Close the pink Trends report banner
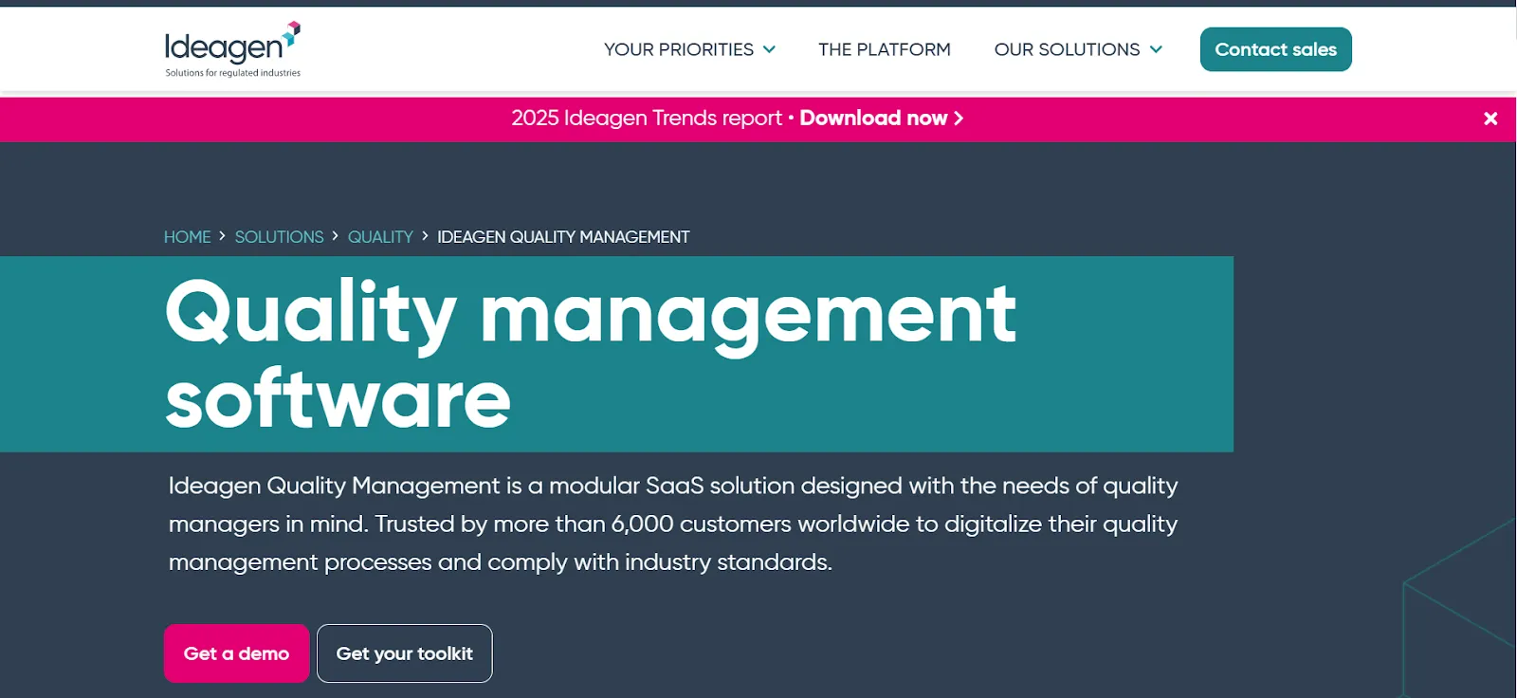The width and height of the screenshot is (1517, 698). [1490, 119]
